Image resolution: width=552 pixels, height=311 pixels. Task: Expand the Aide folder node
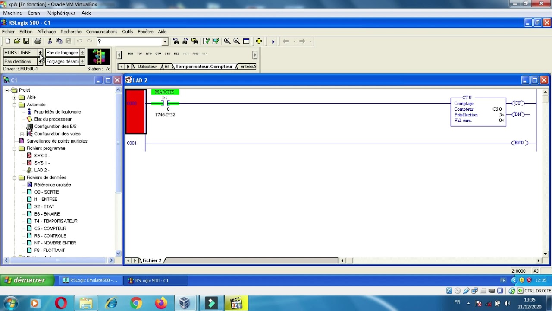[14, 97]
